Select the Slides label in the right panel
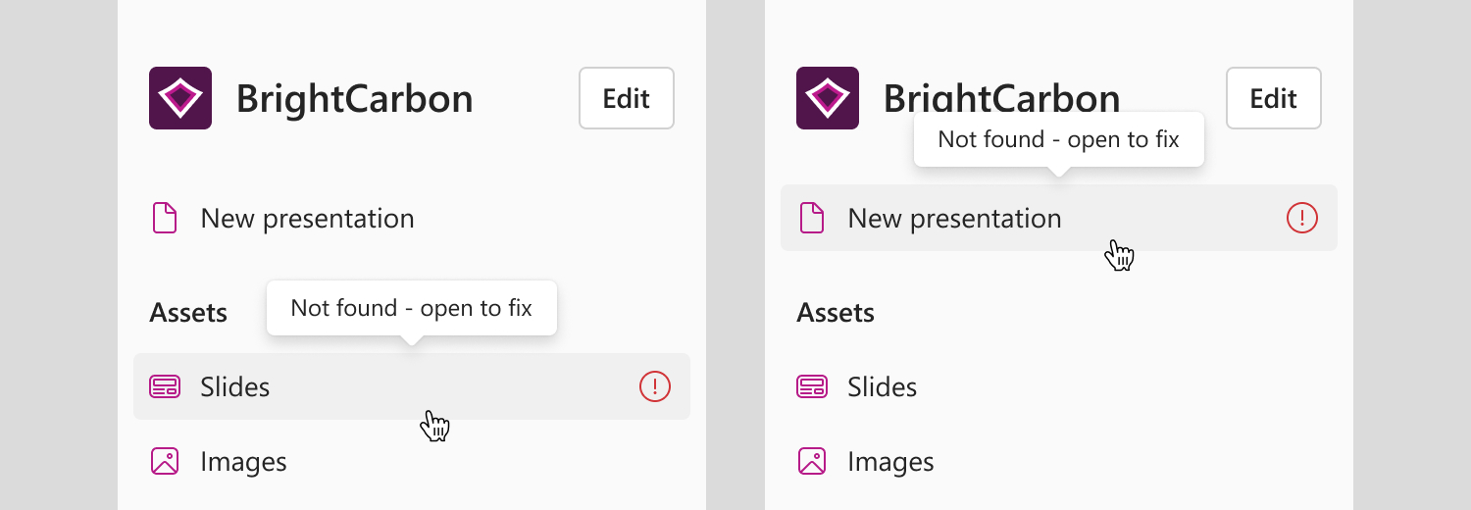The width and height of the screenshot is (1471, 510). tap(883, 387)
